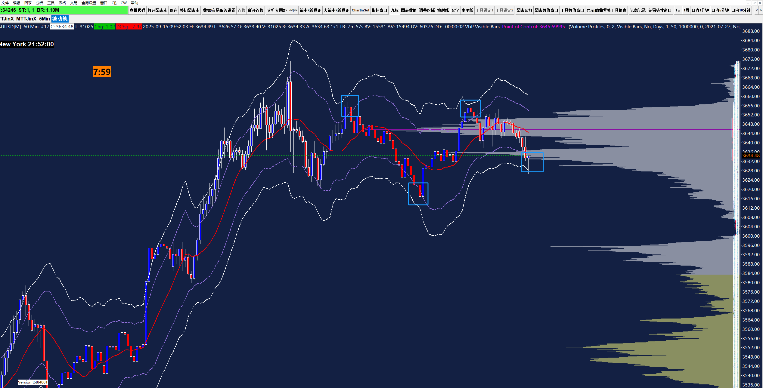The image size is (763, 388).
Task: Switch timeframe to 1周
Action: pos(686,10)
